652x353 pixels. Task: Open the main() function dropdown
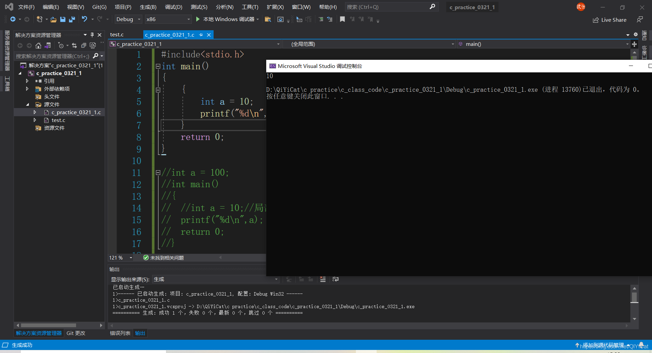pyautogui.click(x=543, y=44)
